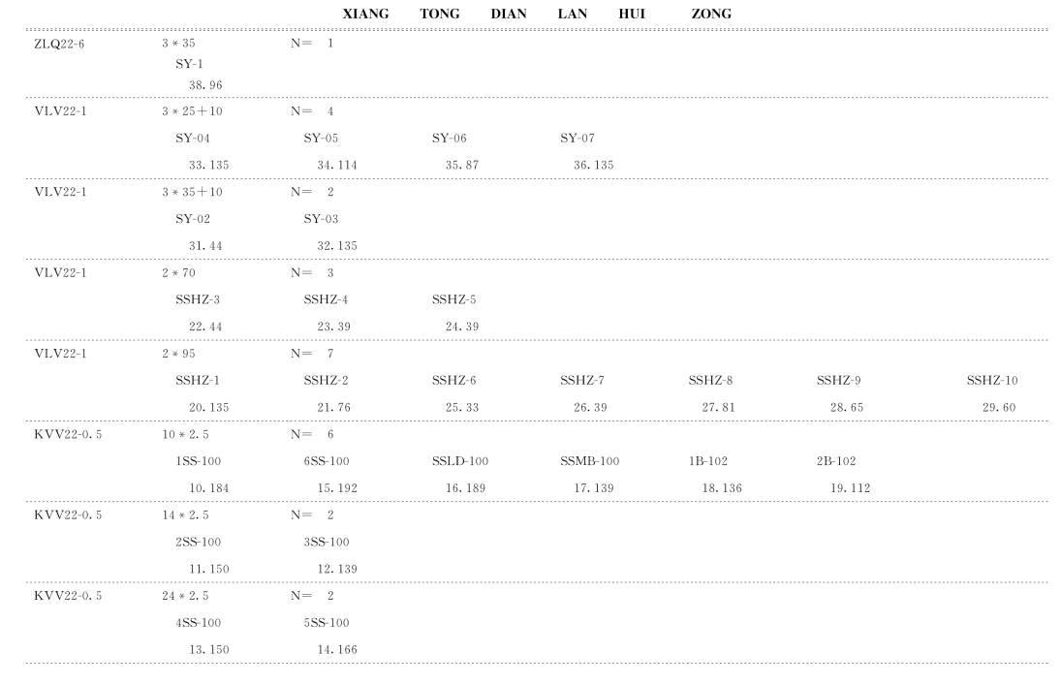The height and width of the screenshot is (685, 1061).
Task: Click the 3*35+10 specification text
Action: coord(192,192)
